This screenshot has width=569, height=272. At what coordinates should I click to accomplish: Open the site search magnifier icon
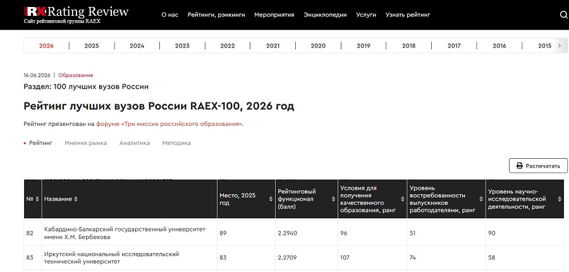565,15
